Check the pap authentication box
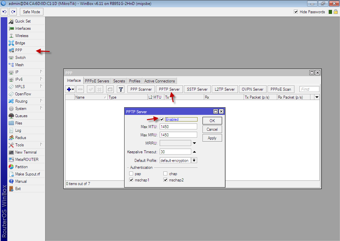Image resolution: width=340 pixels, height=241 pixels. (x=131, y=173)
